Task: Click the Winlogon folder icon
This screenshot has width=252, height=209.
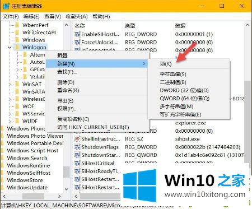Action: click(x=17, y=47)
